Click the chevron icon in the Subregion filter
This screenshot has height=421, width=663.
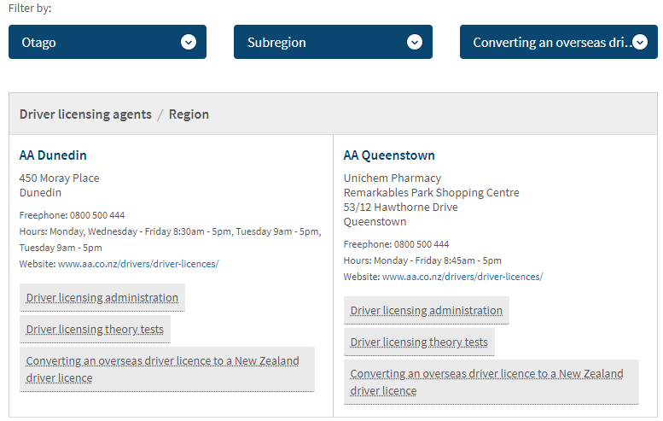pos(415,42)
